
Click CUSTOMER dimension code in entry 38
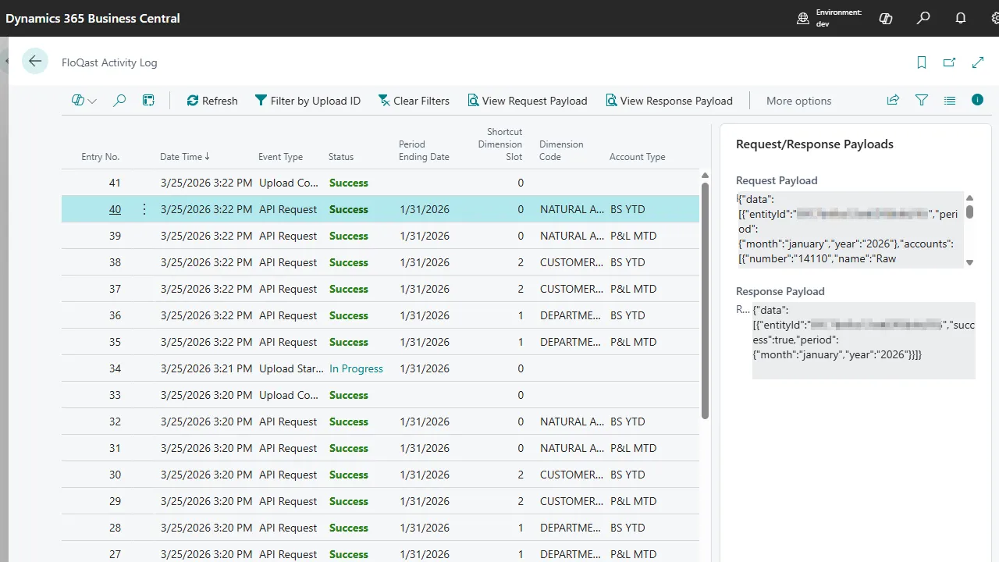coord(572,262)
